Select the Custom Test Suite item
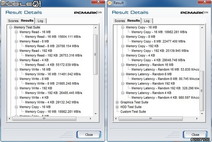212x142 pixels. click(x=133, y=112)
